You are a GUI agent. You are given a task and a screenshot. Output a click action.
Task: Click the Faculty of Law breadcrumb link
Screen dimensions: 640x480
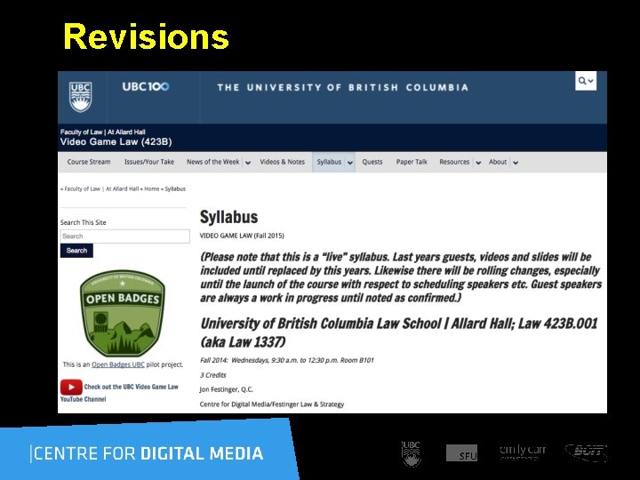click(82, 189)
